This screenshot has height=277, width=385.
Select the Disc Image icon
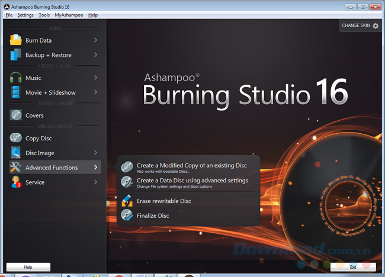(x=15, y=153)
